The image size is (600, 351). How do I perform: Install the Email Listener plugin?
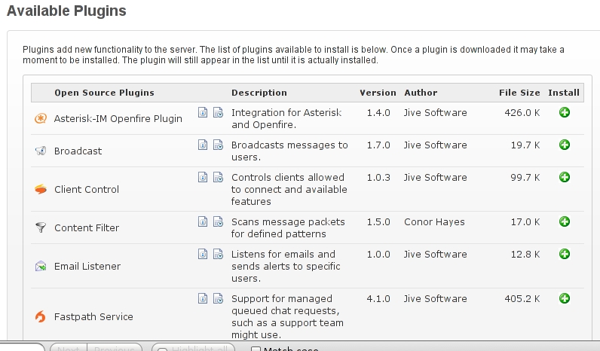[564, 254]
